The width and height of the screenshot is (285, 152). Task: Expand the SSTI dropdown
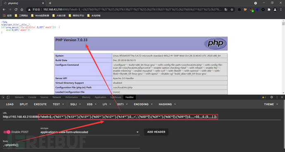pyautogui.click(x=122, y=104)
